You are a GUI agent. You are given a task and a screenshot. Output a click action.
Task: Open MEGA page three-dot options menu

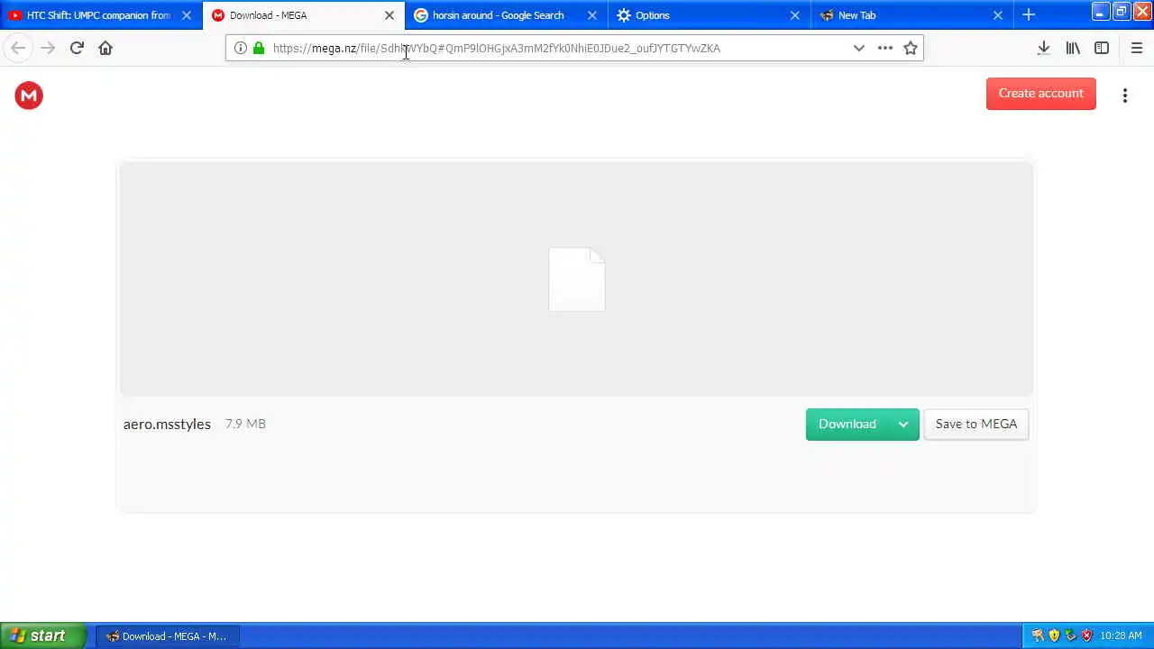pyautogui.click(x=1125, y=95)
